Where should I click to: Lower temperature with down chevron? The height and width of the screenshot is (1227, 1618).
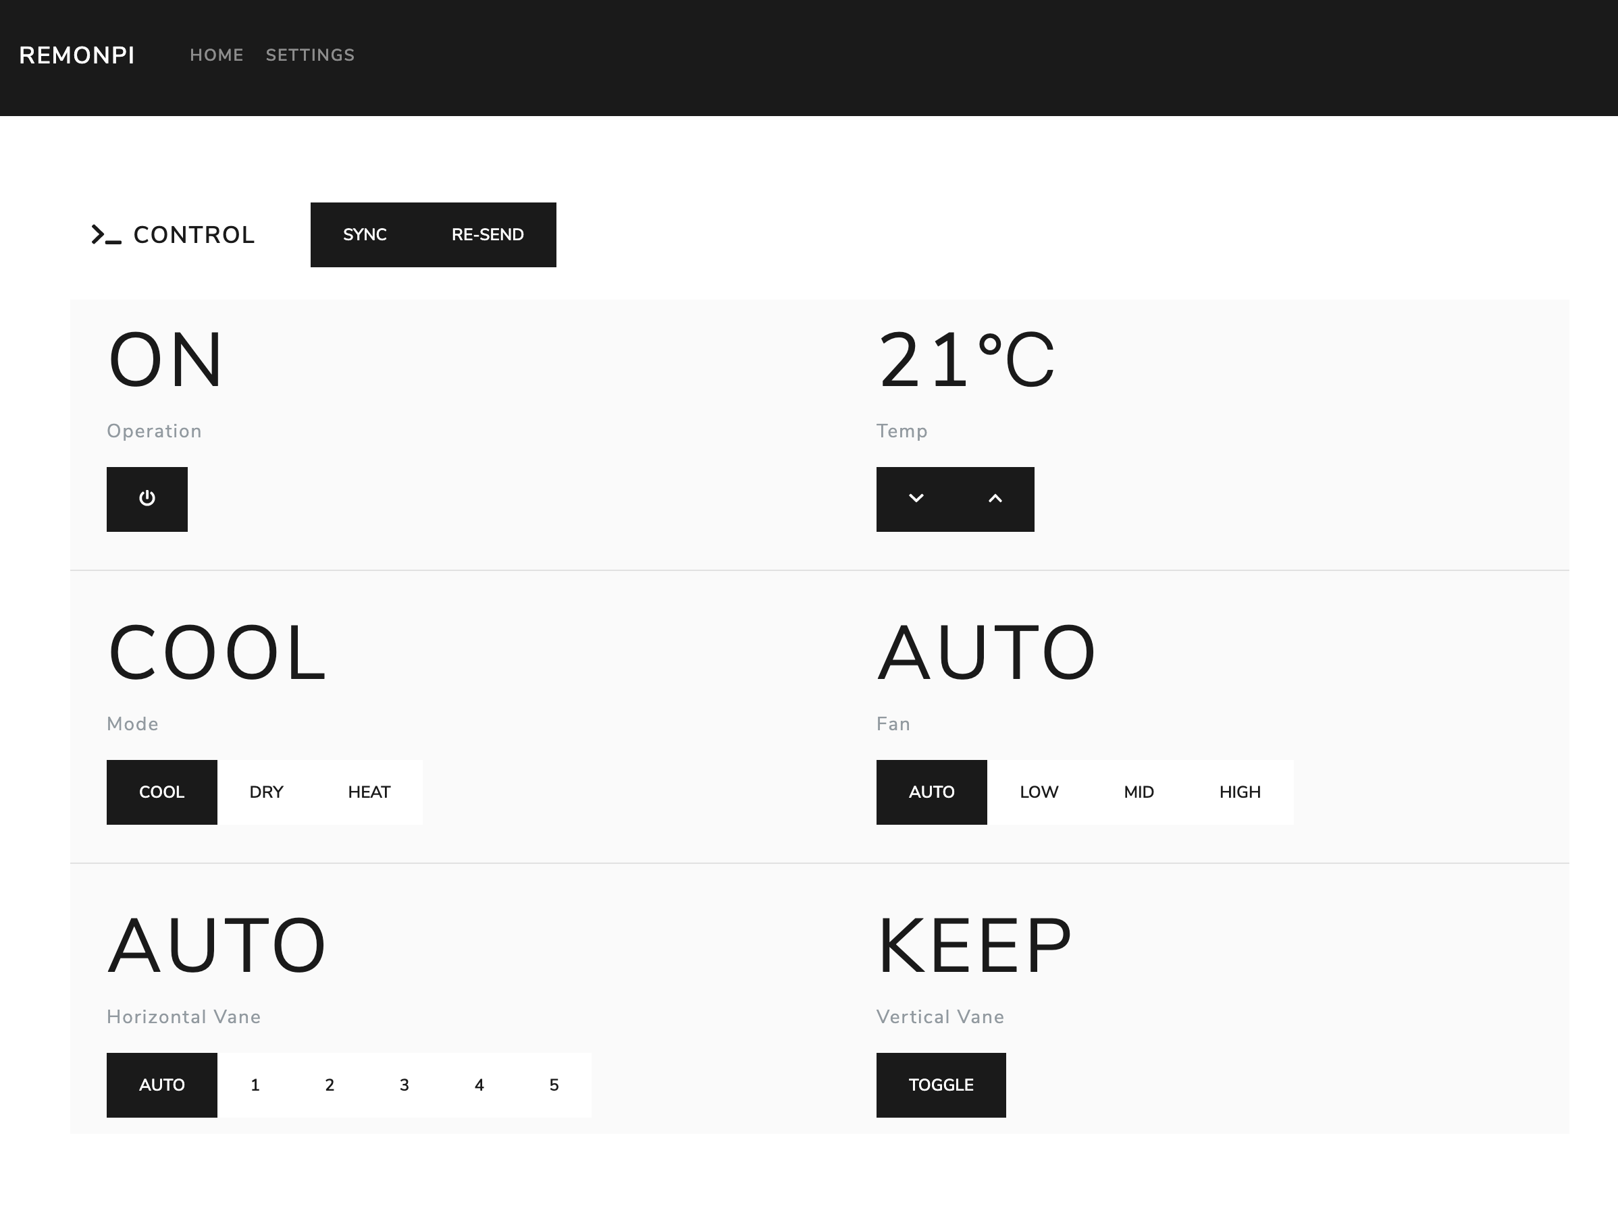916,499
